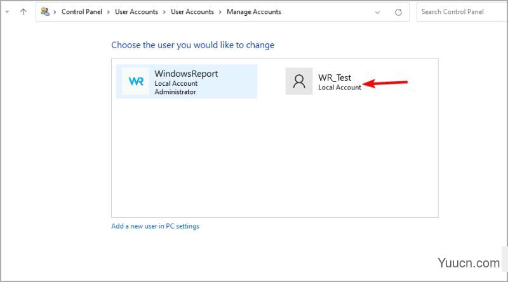
Task: Expand chevron after Control Panel breadcrumb
Action: click(108, 12)
